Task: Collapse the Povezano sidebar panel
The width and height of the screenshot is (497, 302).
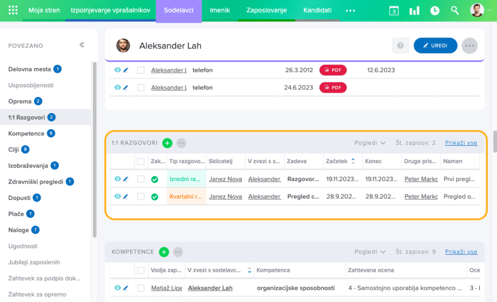Action: [82, 45]
